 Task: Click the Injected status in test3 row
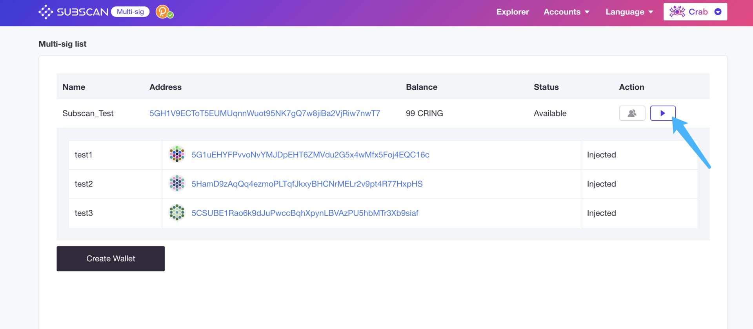pos(601,213)
